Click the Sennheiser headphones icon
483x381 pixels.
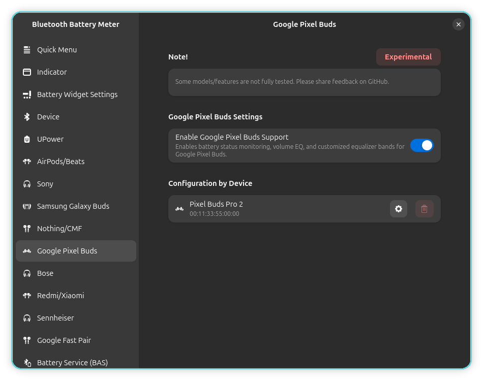(27, 318)
